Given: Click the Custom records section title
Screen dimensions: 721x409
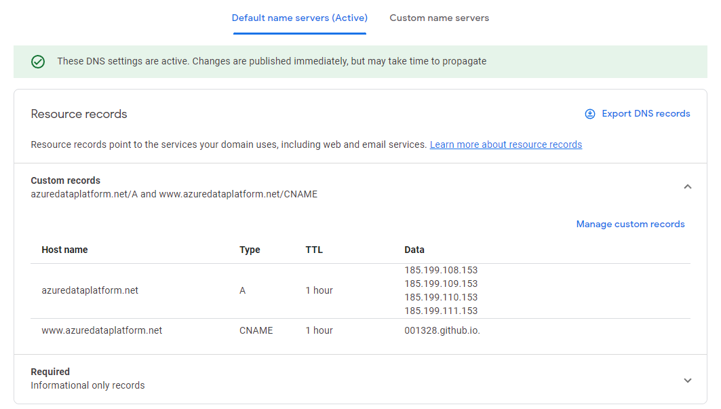Looking at the screenshot, I should point(66,180).
